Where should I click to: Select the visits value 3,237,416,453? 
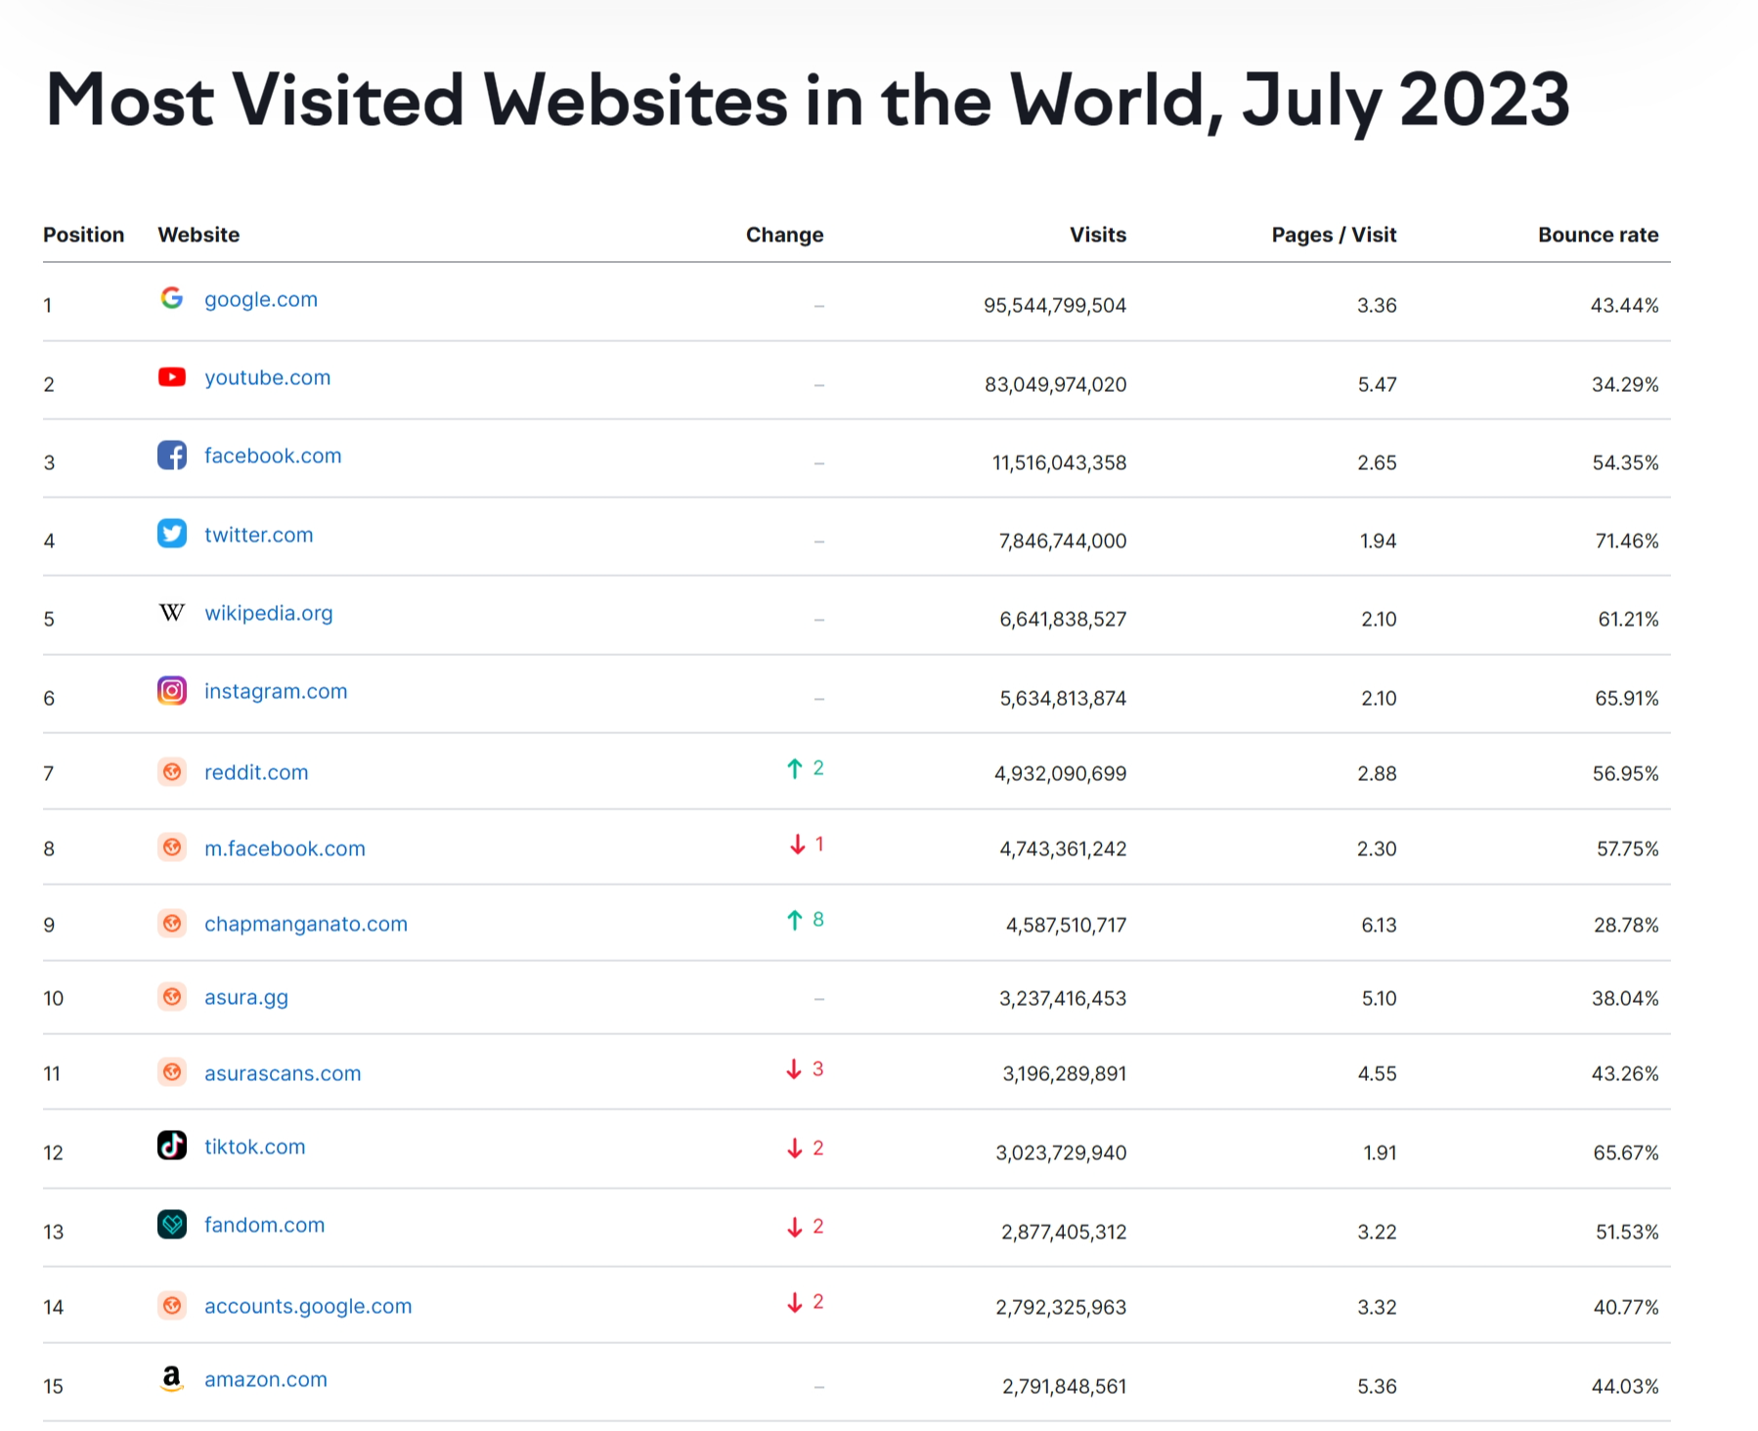1063,999
